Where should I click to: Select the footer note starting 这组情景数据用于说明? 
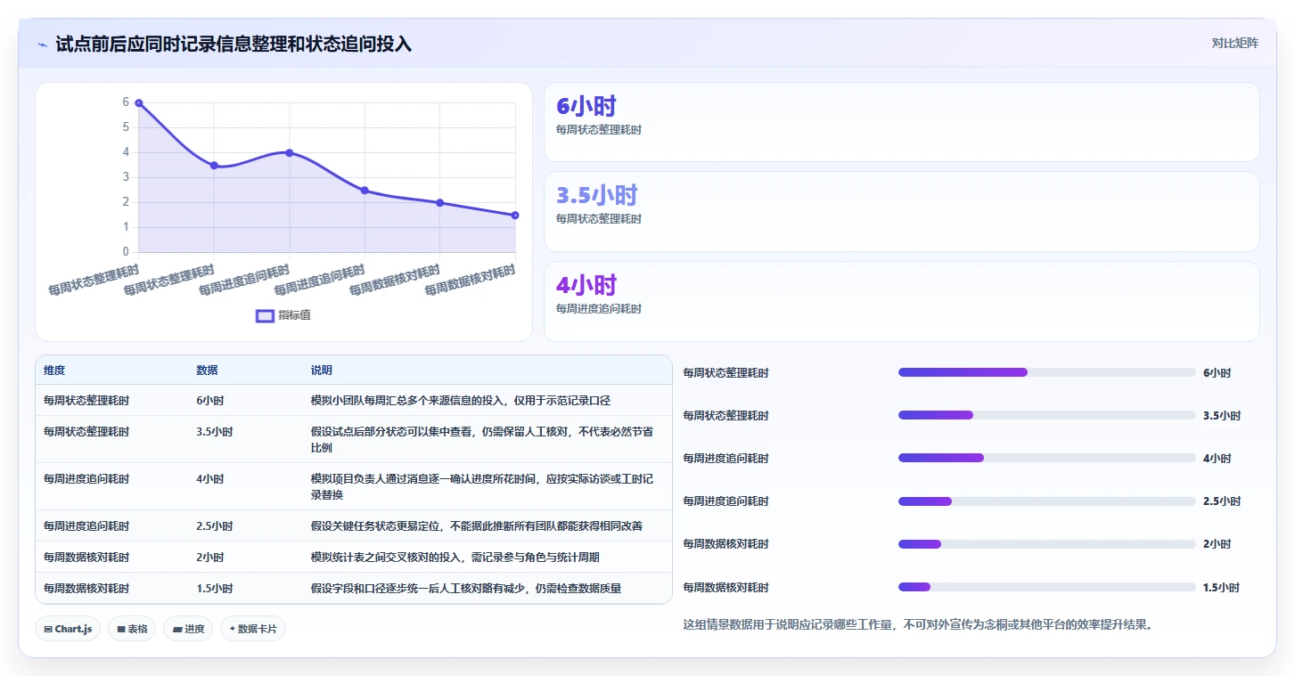[918, 625]
